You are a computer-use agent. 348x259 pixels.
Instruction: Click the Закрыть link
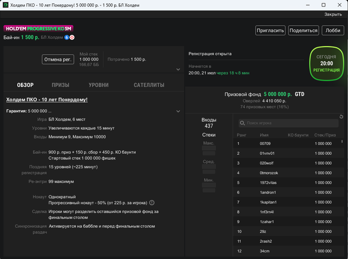tap(333, 14)
